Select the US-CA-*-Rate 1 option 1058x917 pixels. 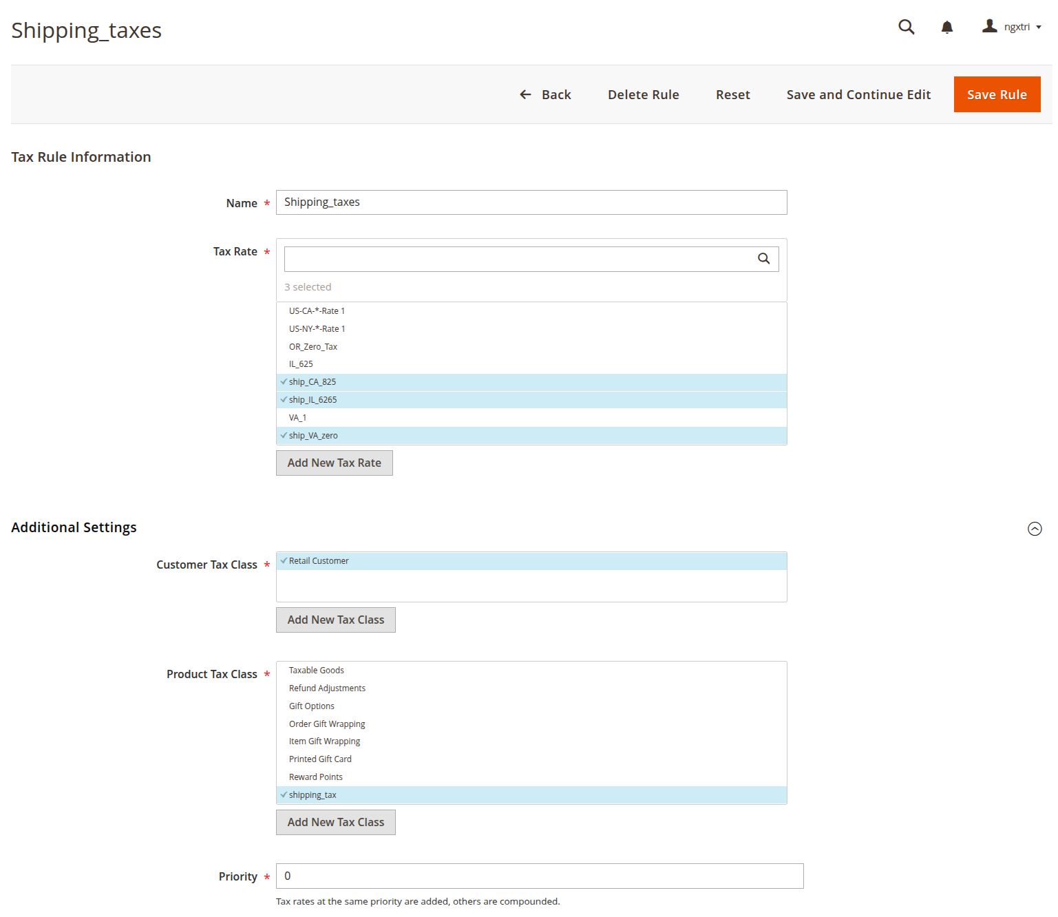tap(317, 311)
